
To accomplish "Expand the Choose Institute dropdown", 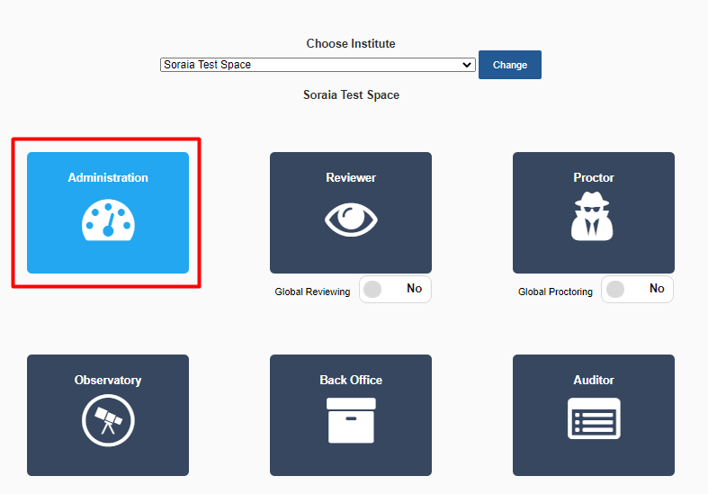I will [318, 65].
